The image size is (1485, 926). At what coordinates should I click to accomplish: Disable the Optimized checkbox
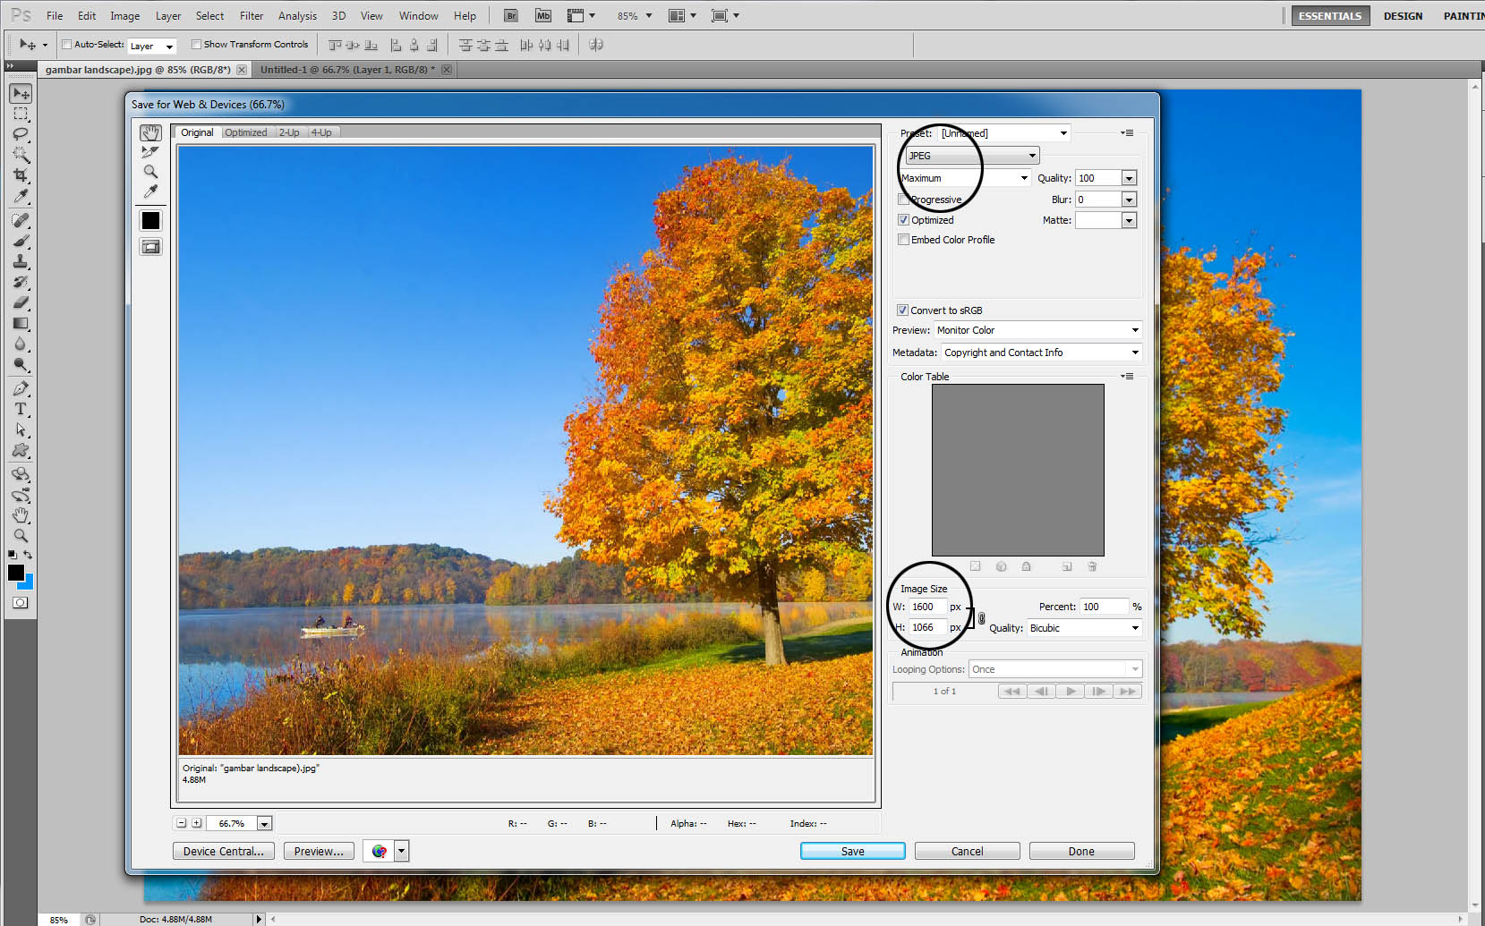pos(904,219)
